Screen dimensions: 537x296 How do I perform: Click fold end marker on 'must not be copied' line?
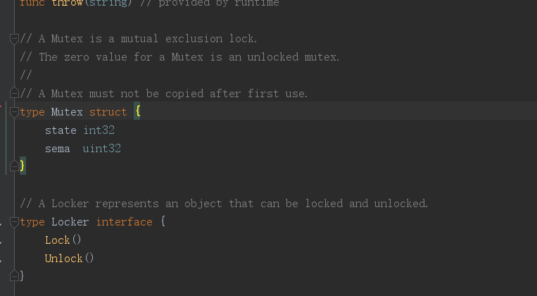pyautogui.click(x=14, y=94)
